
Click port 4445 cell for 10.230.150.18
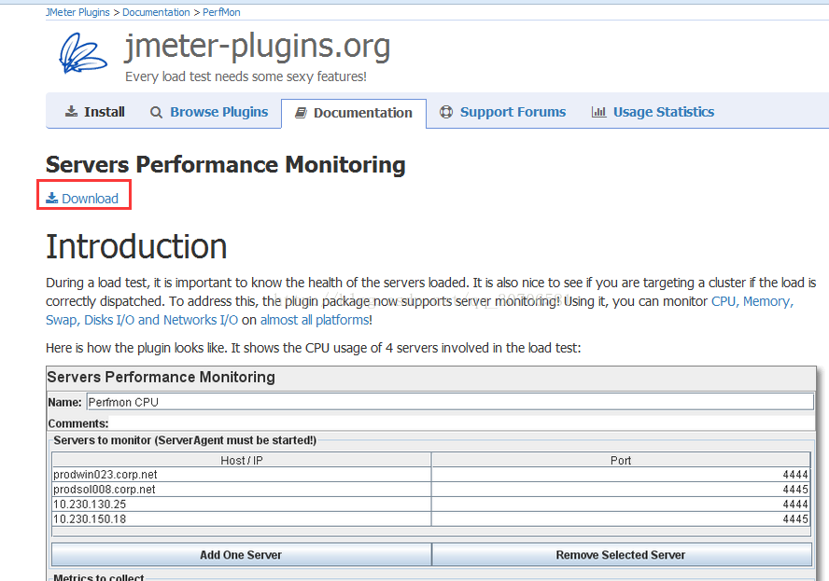coord(621,519)
